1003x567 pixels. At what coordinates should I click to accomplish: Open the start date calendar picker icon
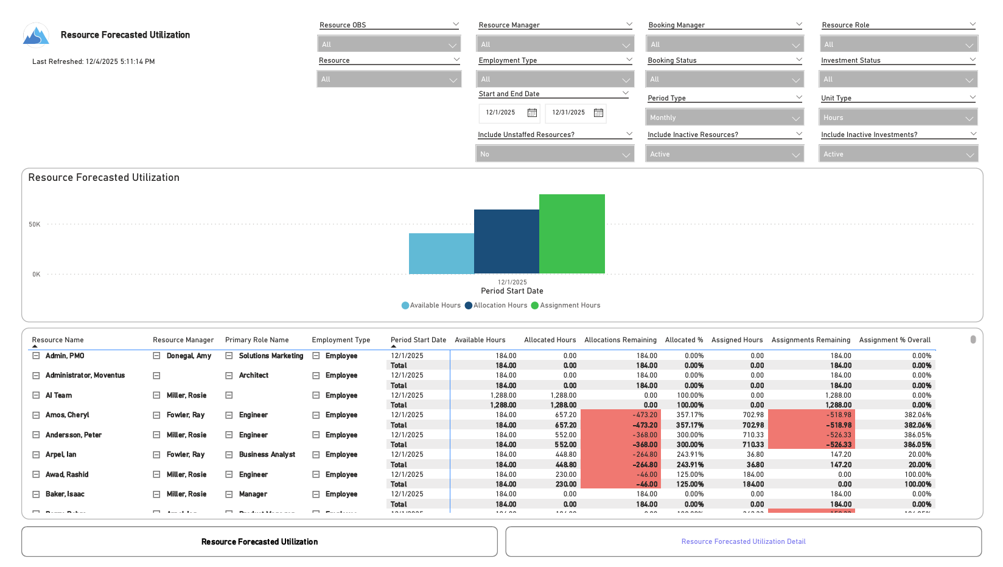click(x=532, y=113)
